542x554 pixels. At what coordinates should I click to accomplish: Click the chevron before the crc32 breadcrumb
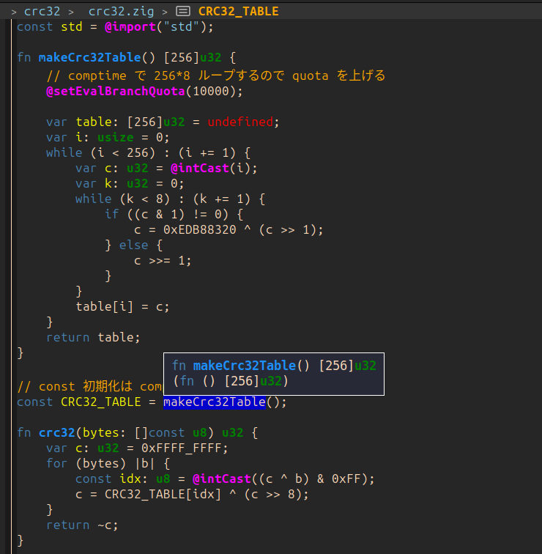tap(14, 11)
